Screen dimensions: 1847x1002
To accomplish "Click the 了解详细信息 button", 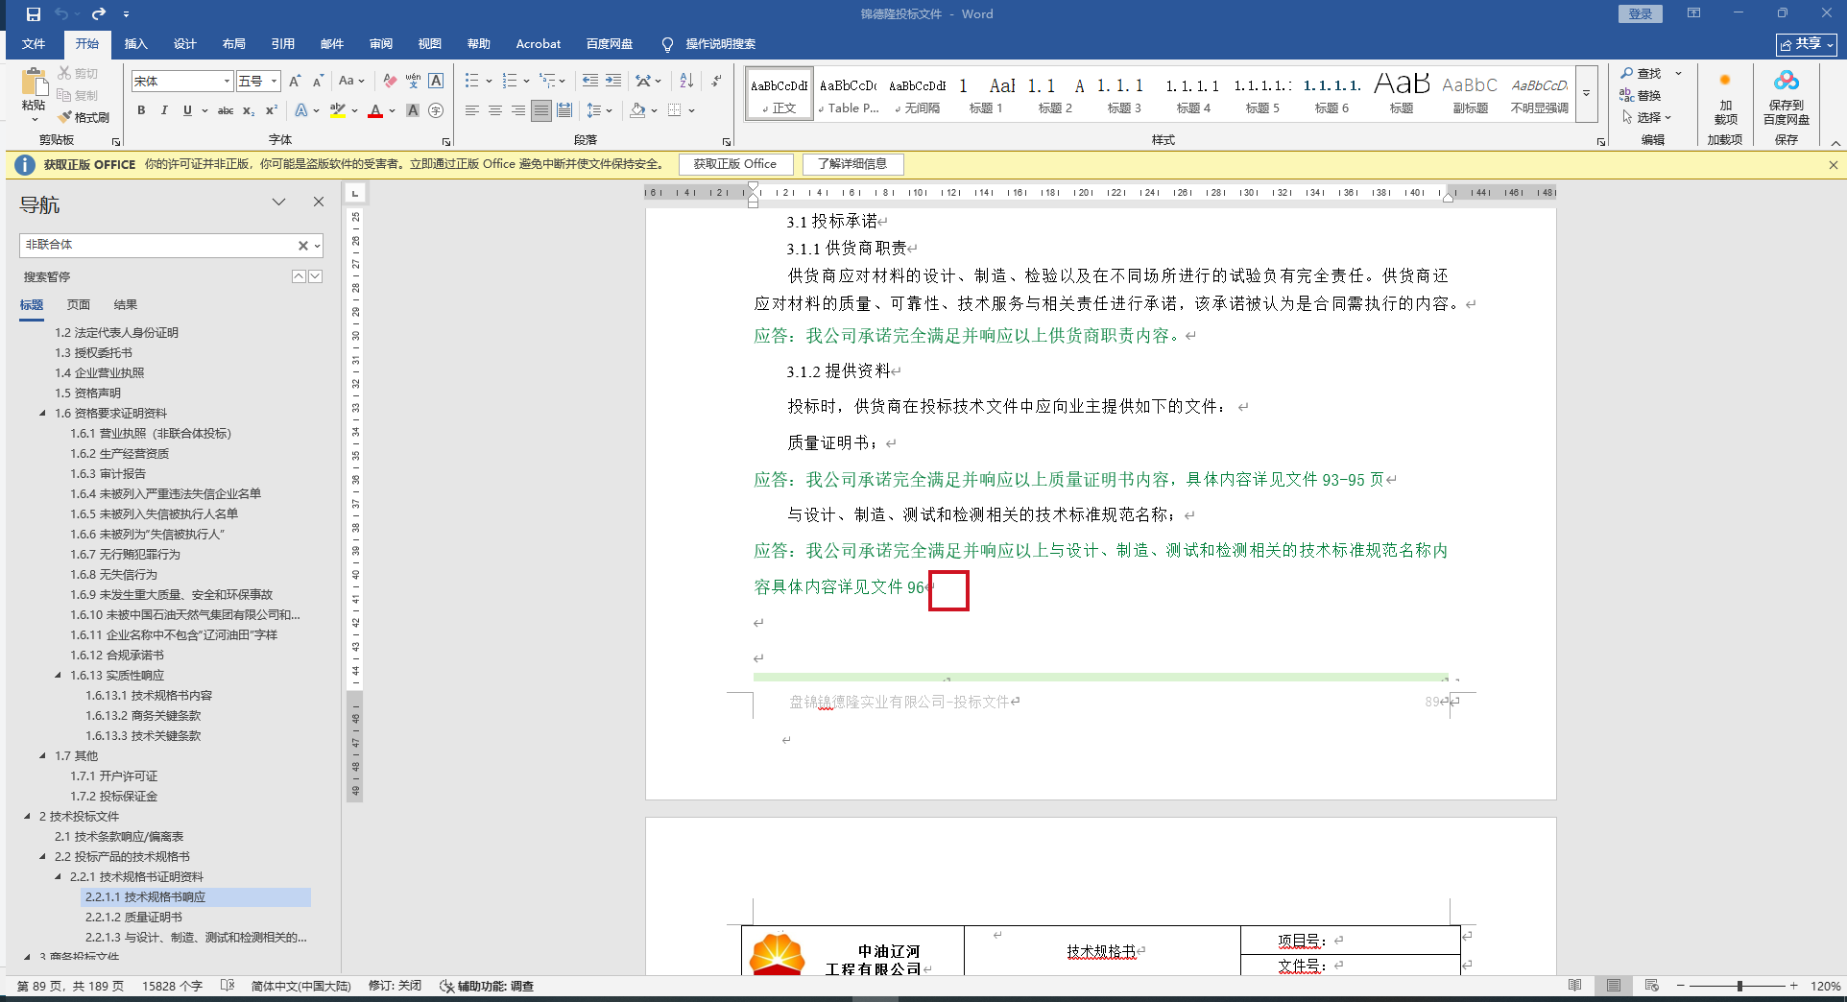I will (x=852, y=164).
